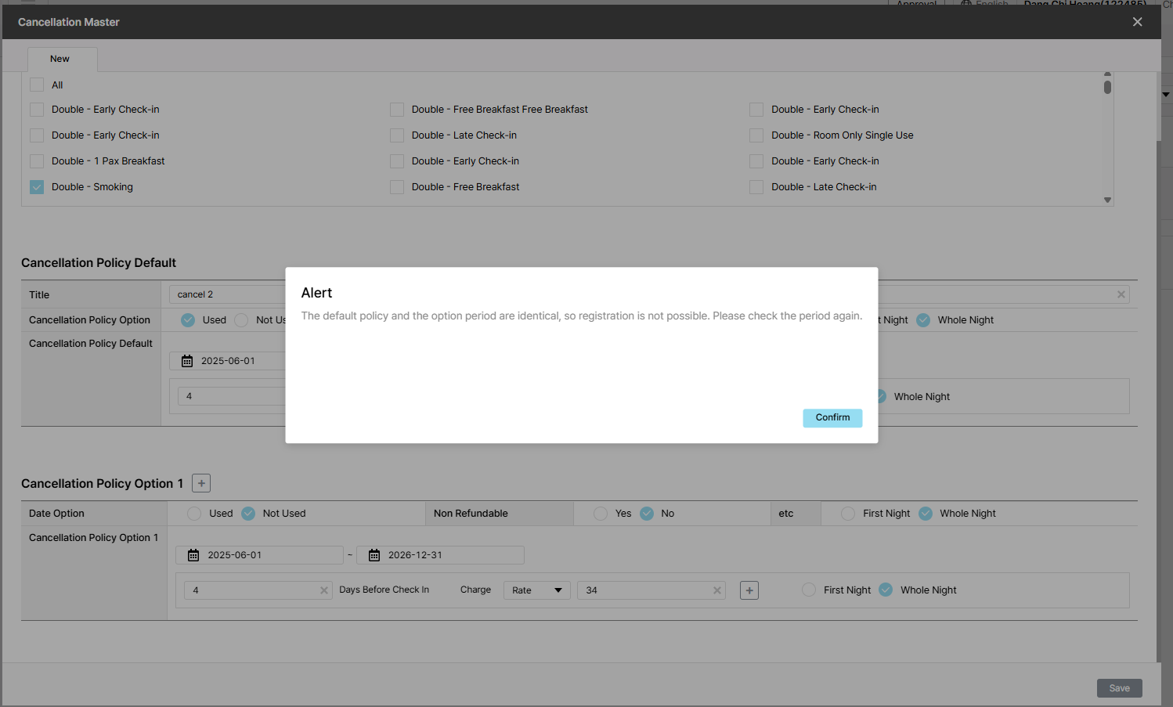The image size is (1173, 707).
Task: Select Used radio for Date Option
Action: click(x=194, y=514)
